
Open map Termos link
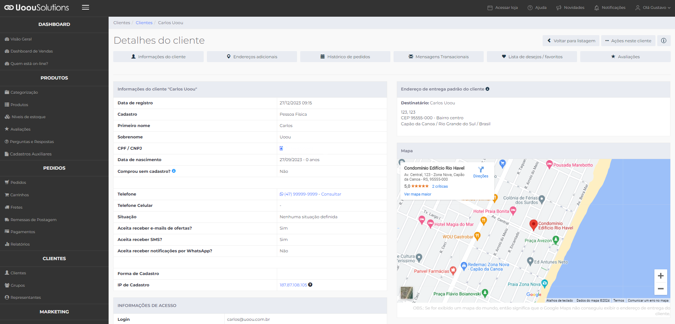(619, 301)
